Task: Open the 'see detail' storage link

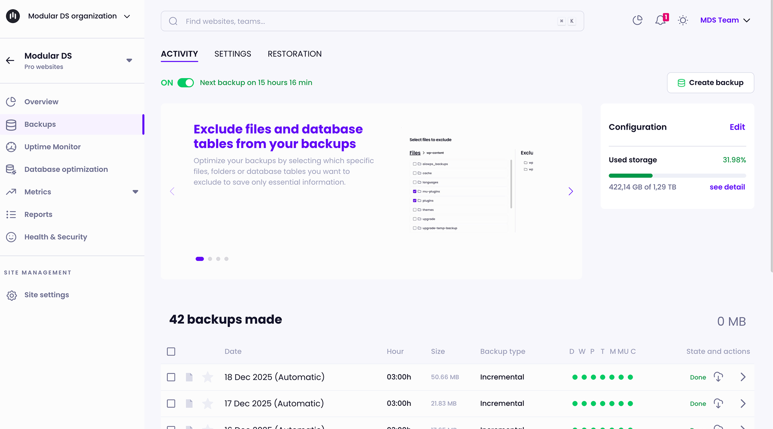Action: coord(727,187)
